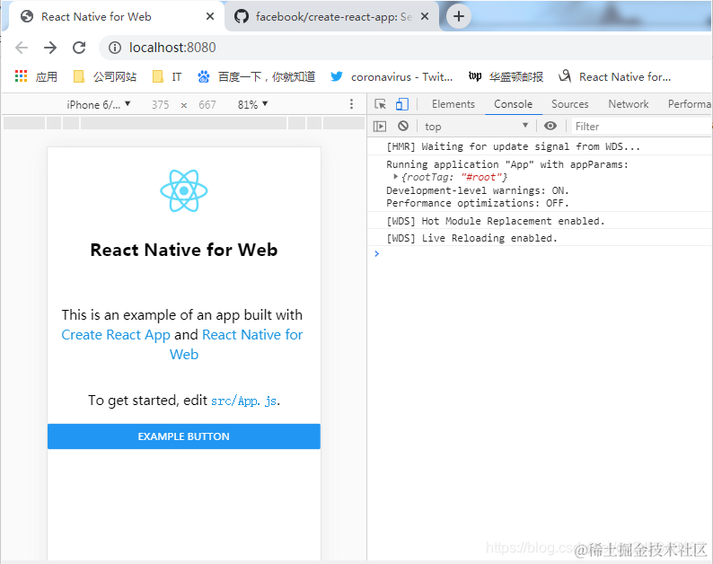This screenshot has height=564, width=713.
Task: Reload the localhost page
Action: pos(79,48)
